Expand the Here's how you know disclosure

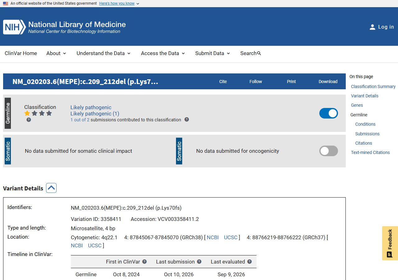(119, 3)
